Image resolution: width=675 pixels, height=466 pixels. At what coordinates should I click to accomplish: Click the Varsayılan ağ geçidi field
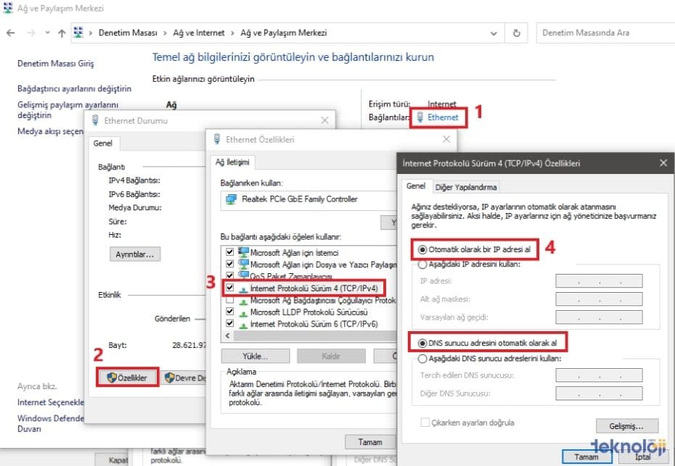click(599, 317)
